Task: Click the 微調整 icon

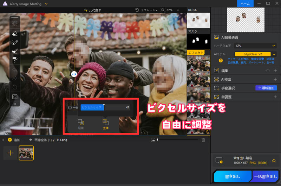Action: (x=216, y=97)
